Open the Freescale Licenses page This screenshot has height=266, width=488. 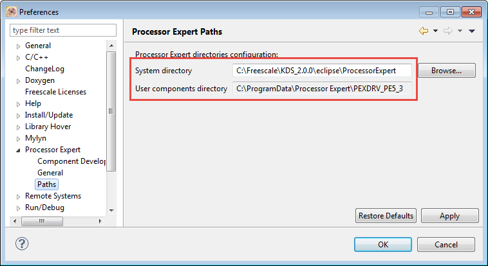[x=55, y=92]
